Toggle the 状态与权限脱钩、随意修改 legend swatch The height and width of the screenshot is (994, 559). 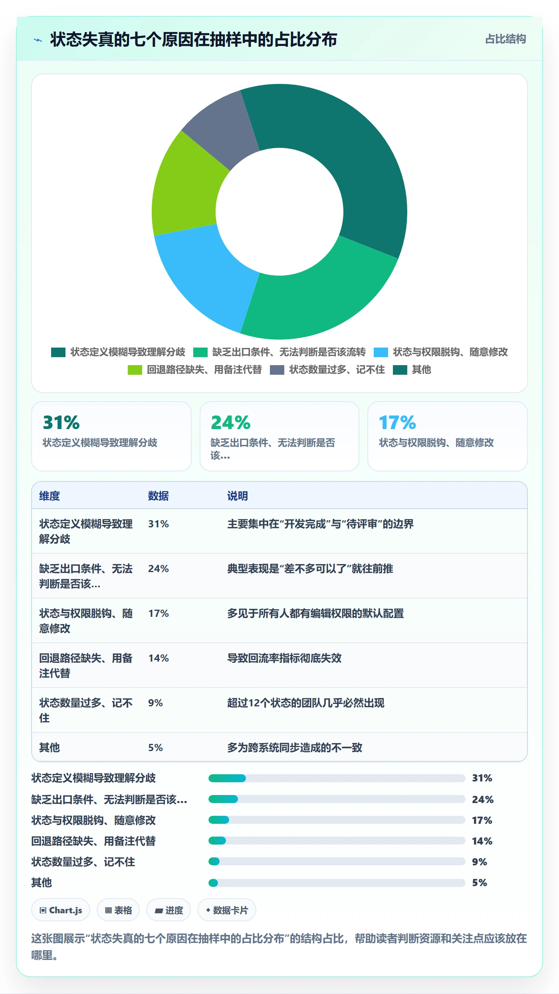[381, 352]
